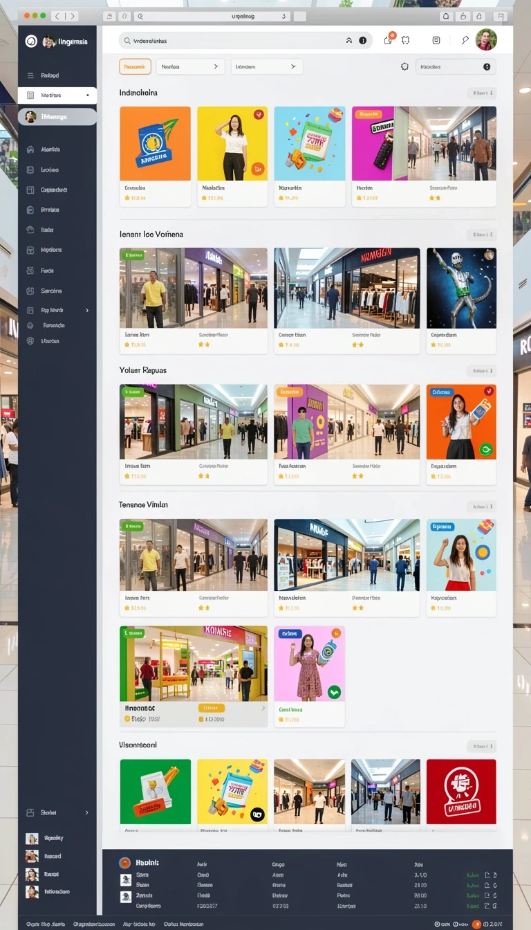531x930 pixels.
Task: Toggle the green checkmark on pink woman card
Action: [x=334, y=691]
